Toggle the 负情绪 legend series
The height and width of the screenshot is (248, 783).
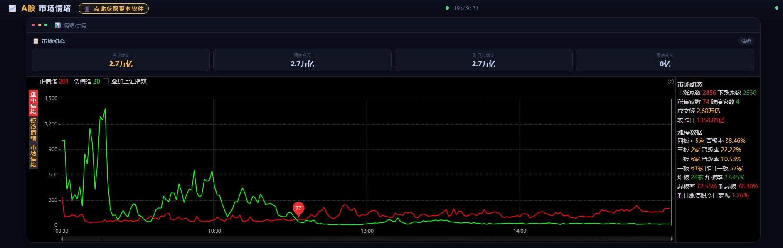click(87, 82)
